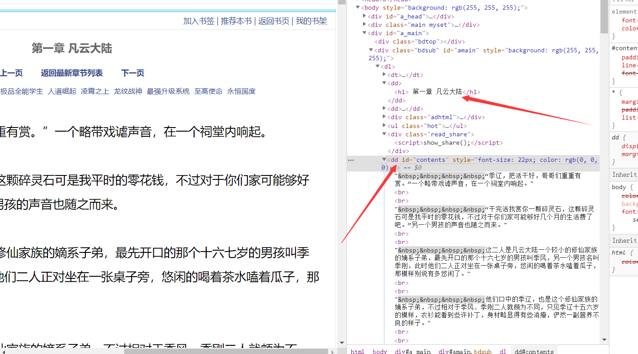Expand the div class adhtml node
The height and width of the screenshot is (354, 638).
[x=384, y=117]
